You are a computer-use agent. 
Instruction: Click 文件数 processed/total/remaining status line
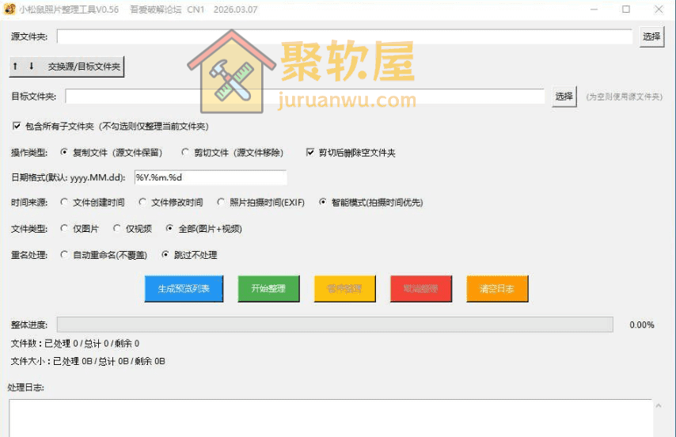click(x=75, y=344)
